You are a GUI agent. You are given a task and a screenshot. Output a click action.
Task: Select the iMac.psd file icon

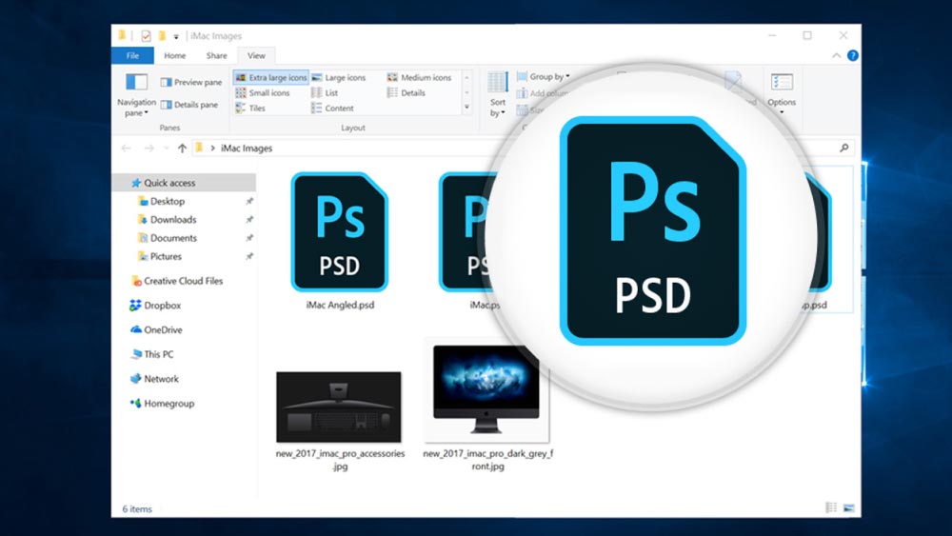pos(467,232)
